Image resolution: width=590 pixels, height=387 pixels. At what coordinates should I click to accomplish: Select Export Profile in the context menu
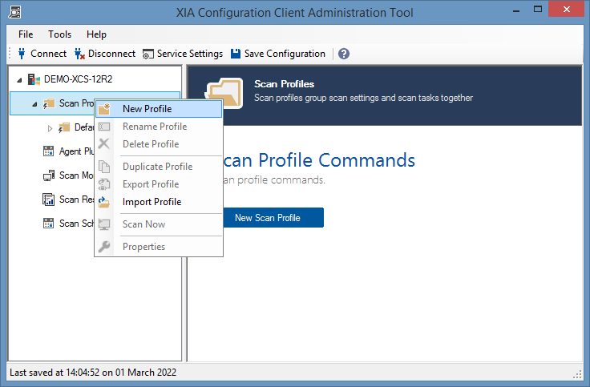[x=159, y=184]
